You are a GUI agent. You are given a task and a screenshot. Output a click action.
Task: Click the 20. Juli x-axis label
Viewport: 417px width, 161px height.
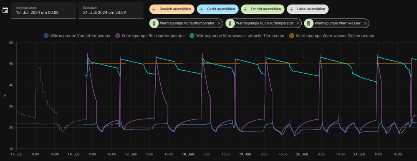[x=302, y=154]
